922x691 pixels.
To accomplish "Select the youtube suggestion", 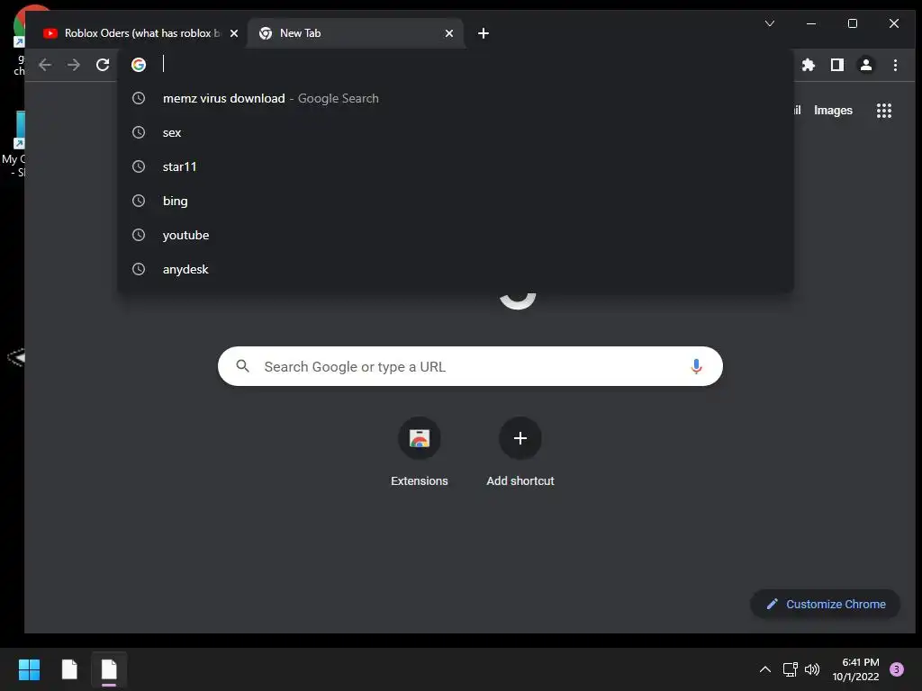I will (x=456, y=235).
